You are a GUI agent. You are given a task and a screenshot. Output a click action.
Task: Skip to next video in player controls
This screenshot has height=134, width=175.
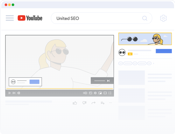point(14,93)
